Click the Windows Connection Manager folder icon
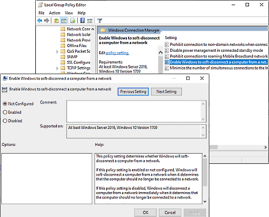 coord(103,30)
